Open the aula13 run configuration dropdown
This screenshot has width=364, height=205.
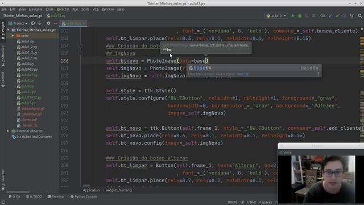click(276, 16)
